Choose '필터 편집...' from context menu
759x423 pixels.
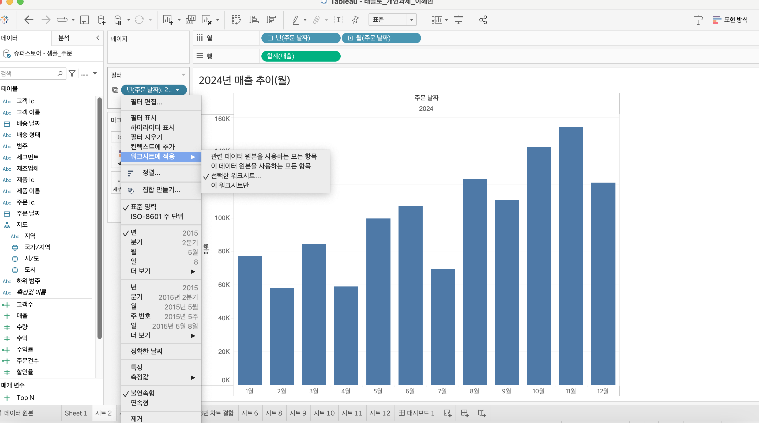[x=146, y=102]
